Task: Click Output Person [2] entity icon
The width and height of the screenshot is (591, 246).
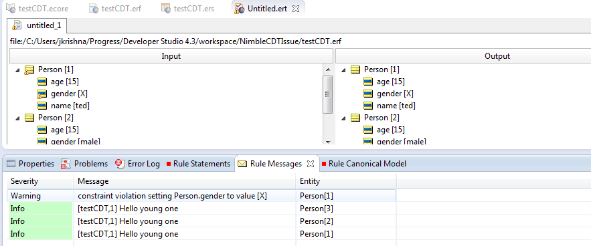Action: (355, 118)
